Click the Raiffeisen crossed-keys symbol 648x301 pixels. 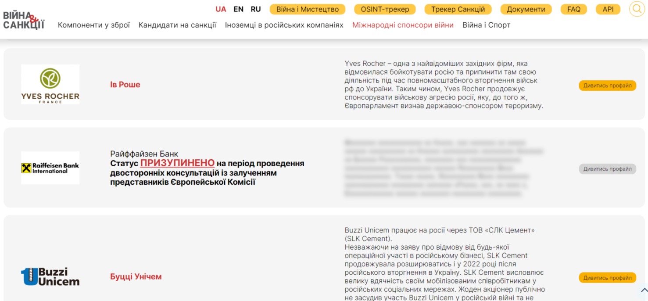26,167
